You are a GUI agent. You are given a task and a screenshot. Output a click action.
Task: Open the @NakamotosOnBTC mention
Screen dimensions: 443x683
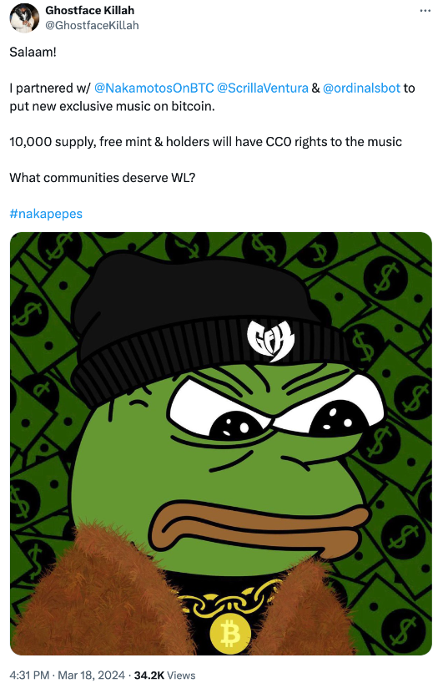tap(154, 88)
